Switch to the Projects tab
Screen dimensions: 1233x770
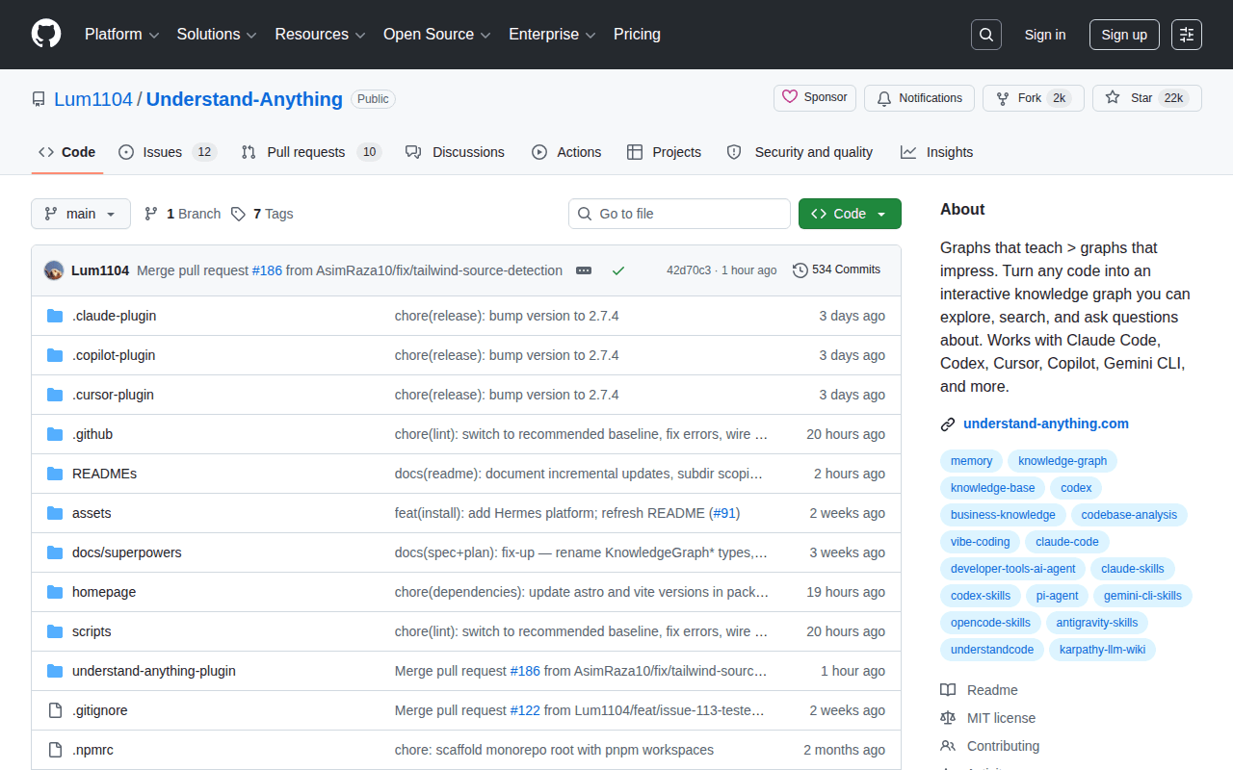[x=664, y=152]
